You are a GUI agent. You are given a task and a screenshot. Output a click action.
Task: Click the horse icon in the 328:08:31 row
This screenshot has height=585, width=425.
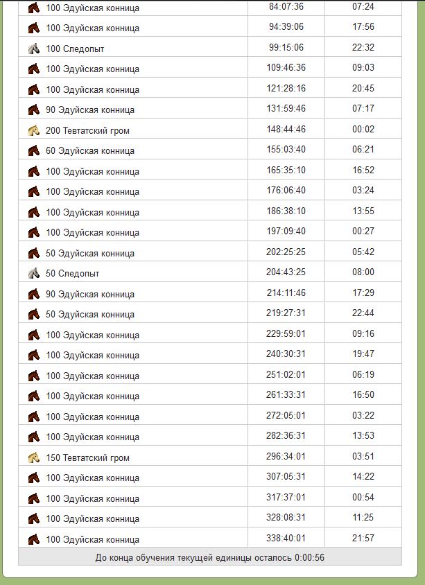[x=34, y=518]
